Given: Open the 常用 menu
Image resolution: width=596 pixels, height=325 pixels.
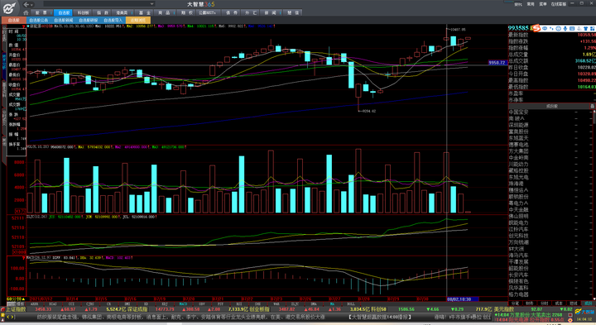Looking at the screenshot, I should [x=531, y=4].
